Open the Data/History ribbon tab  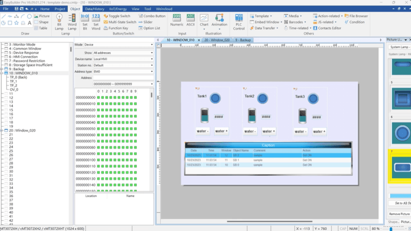pyautogui.click(x=95, y=9)
